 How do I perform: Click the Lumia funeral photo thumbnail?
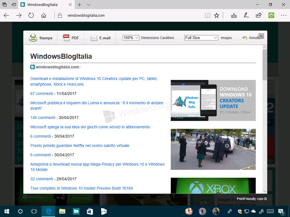click(213, 149)
